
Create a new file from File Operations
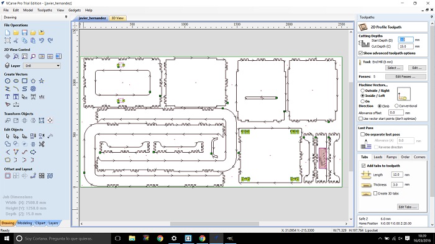tap(7, 33)
